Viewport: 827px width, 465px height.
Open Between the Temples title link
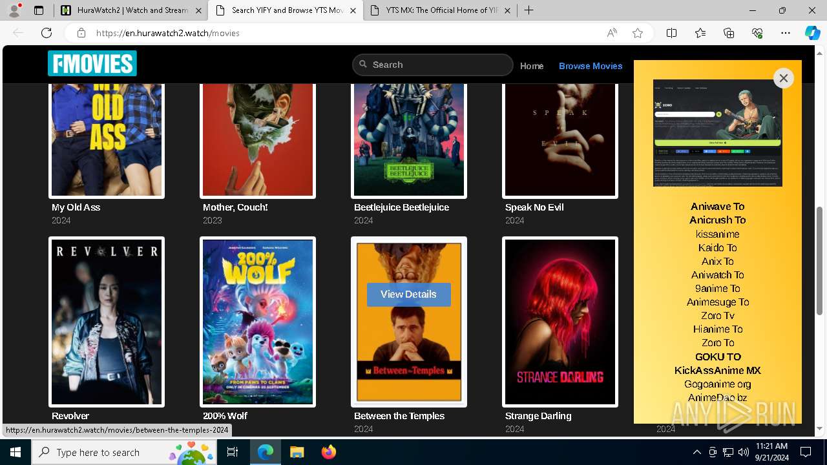point(399,416)
